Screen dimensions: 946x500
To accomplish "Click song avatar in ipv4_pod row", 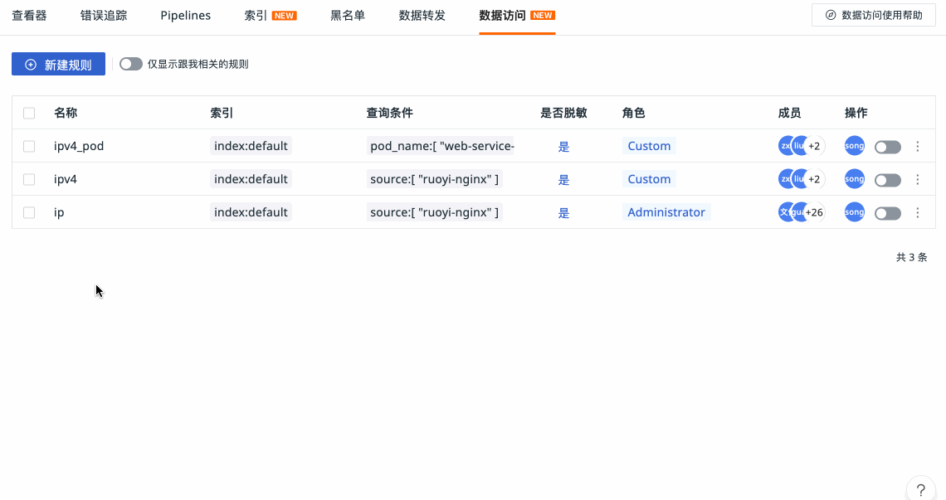I will coord(854,146).
